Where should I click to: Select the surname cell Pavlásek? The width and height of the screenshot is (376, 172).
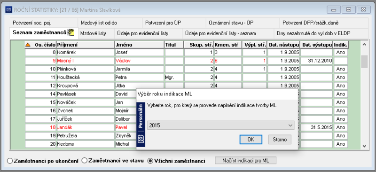(86, 94)
